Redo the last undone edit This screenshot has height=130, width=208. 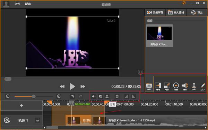pos(81,97)
